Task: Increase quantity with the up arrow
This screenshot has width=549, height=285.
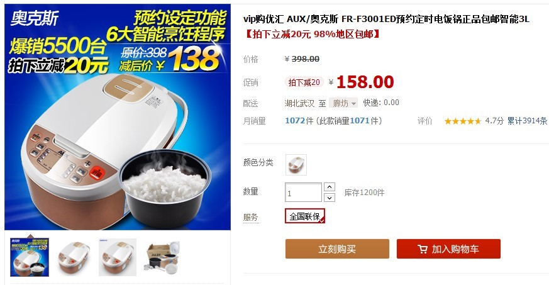Action: pyautogui.click(x=329, y=187)
